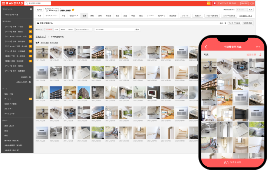Expand the 写真を管理する section

tap(44, 23)
